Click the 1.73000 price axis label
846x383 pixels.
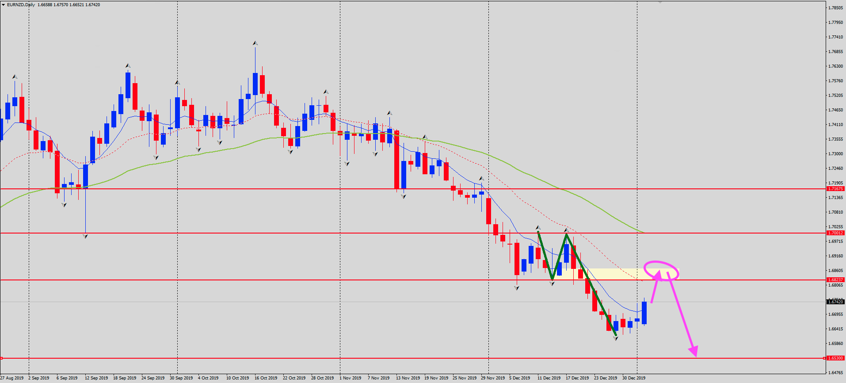click(835, 154)
